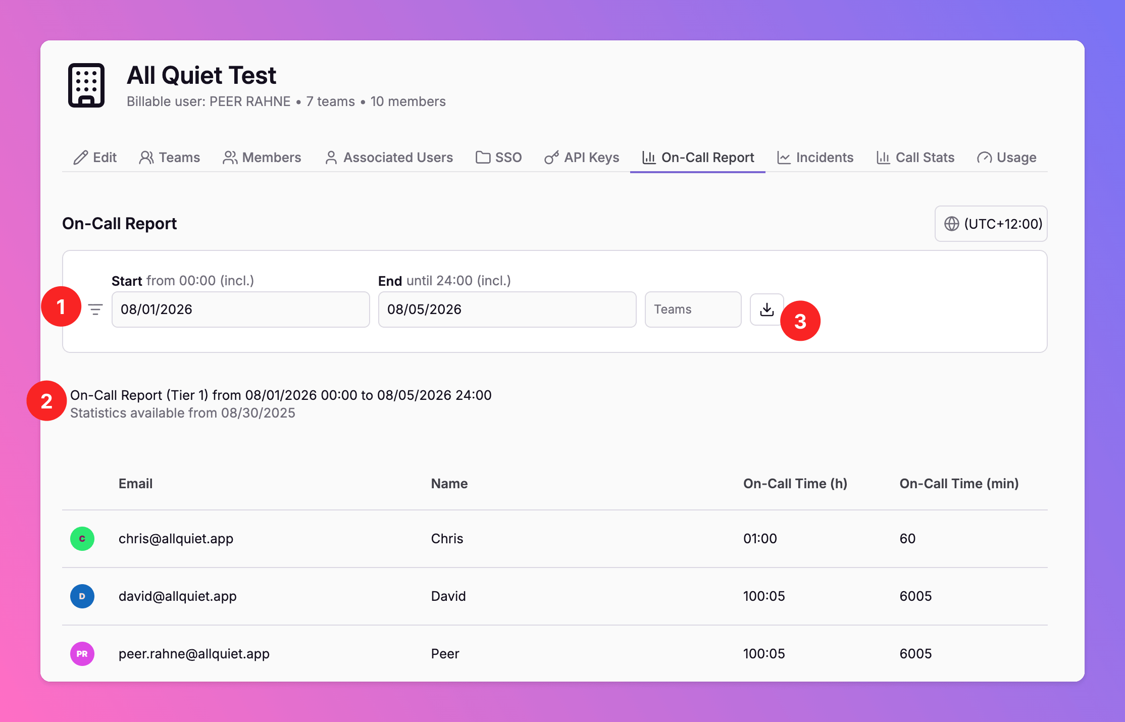Click David's blue avatar icon
The width and height of the screenshot is (1125, 722).
click(x=82, y=596)
